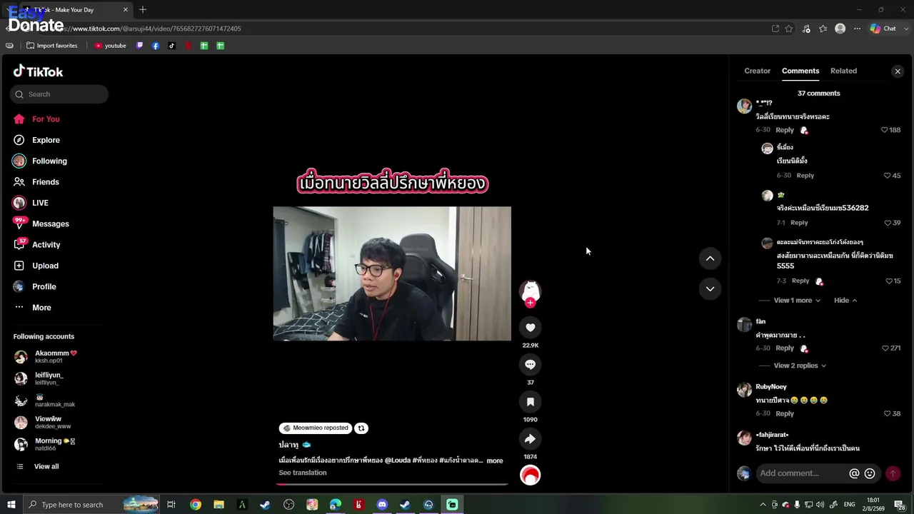Close the comments side panel

click(x=898, y=71)
